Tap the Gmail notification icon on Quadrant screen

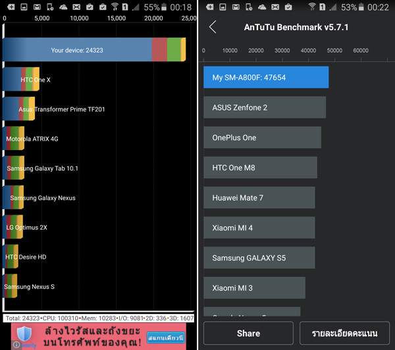coord(37,7)
